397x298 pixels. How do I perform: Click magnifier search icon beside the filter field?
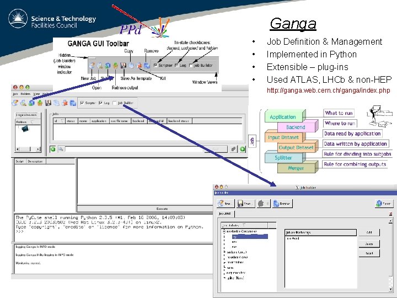pyautogui.click(x=61, y=149)
